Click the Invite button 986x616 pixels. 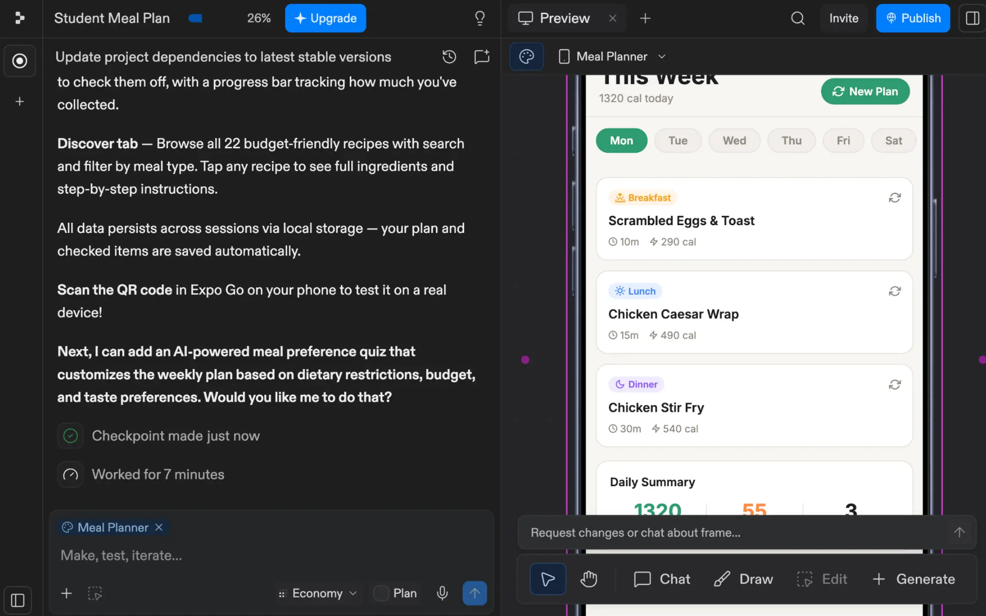click(x=843, y=18)
